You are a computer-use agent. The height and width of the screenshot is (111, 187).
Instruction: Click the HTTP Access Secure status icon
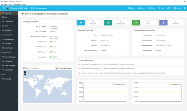click(x=51, y=52)
